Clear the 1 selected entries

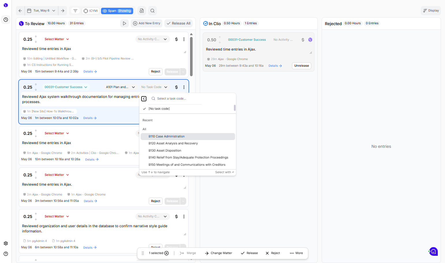click(x=167, y=253)
